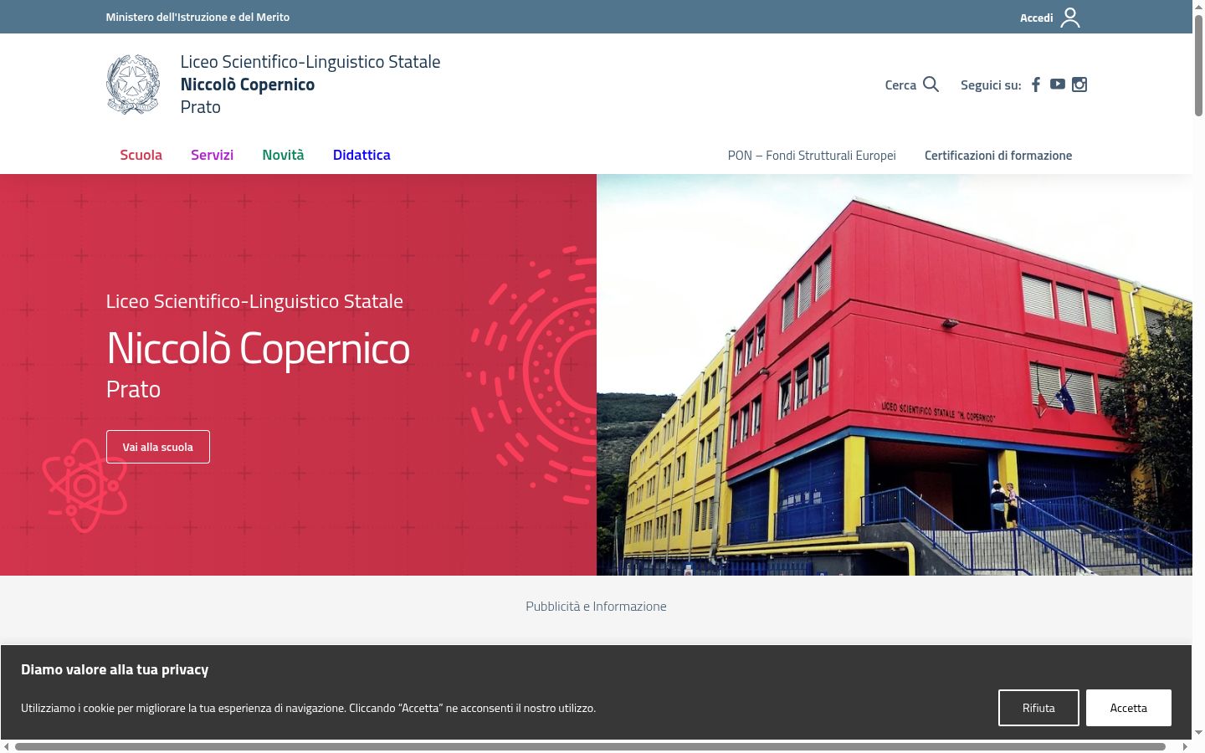Accept cookies with the Accetta button
The image size is (1205, 753).
point(1129,708)
